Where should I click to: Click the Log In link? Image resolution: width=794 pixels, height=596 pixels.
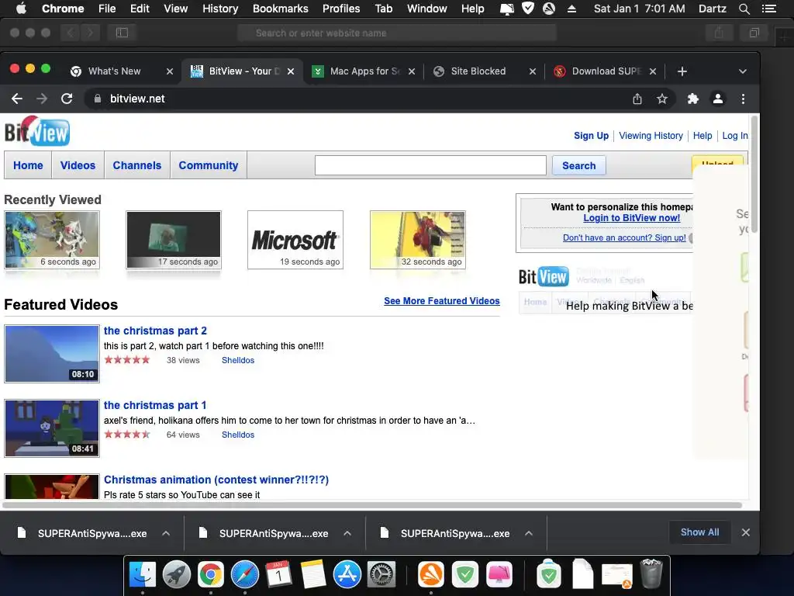tap(735, 136)
